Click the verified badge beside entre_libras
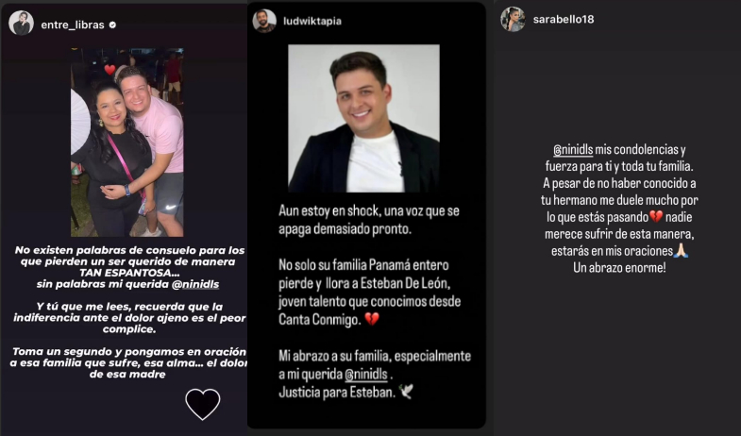 click(112, 25)
